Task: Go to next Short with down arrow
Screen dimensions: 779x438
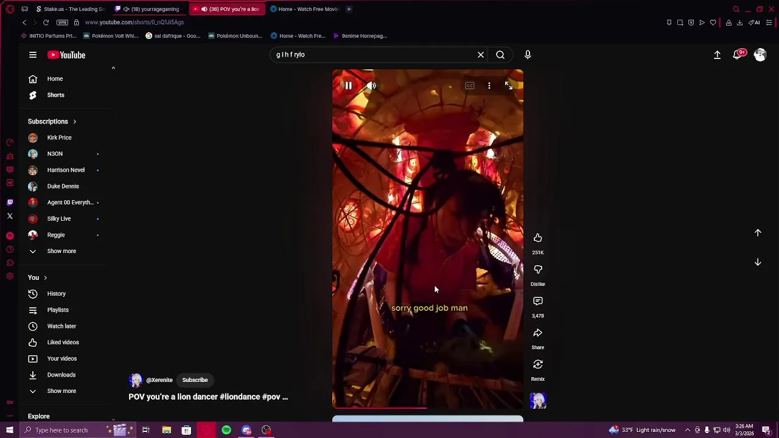Action: [758, 262]
